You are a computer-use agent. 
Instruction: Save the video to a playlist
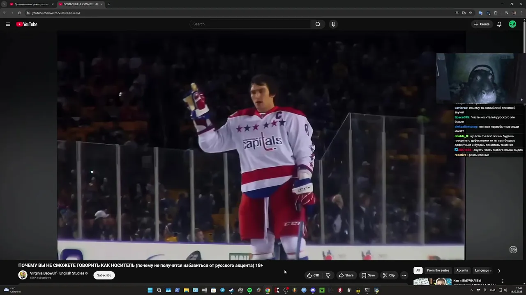tap(368, 275)
